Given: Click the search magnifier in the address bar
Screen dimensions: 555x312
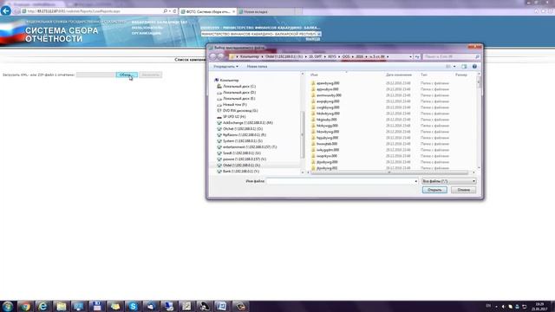Looking at the screenshot, I should click(x=165, y=11).
